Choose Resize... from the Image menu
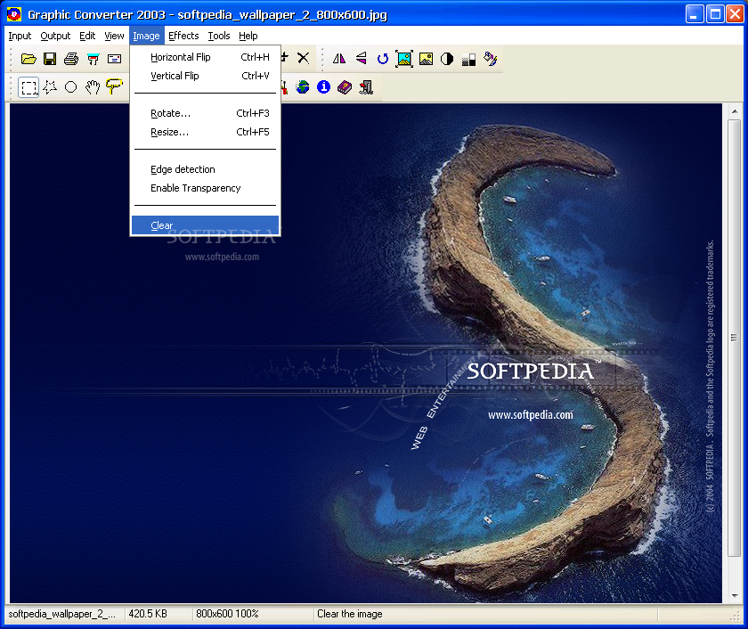The image size is (748, 629). click(x=205, y=132)
